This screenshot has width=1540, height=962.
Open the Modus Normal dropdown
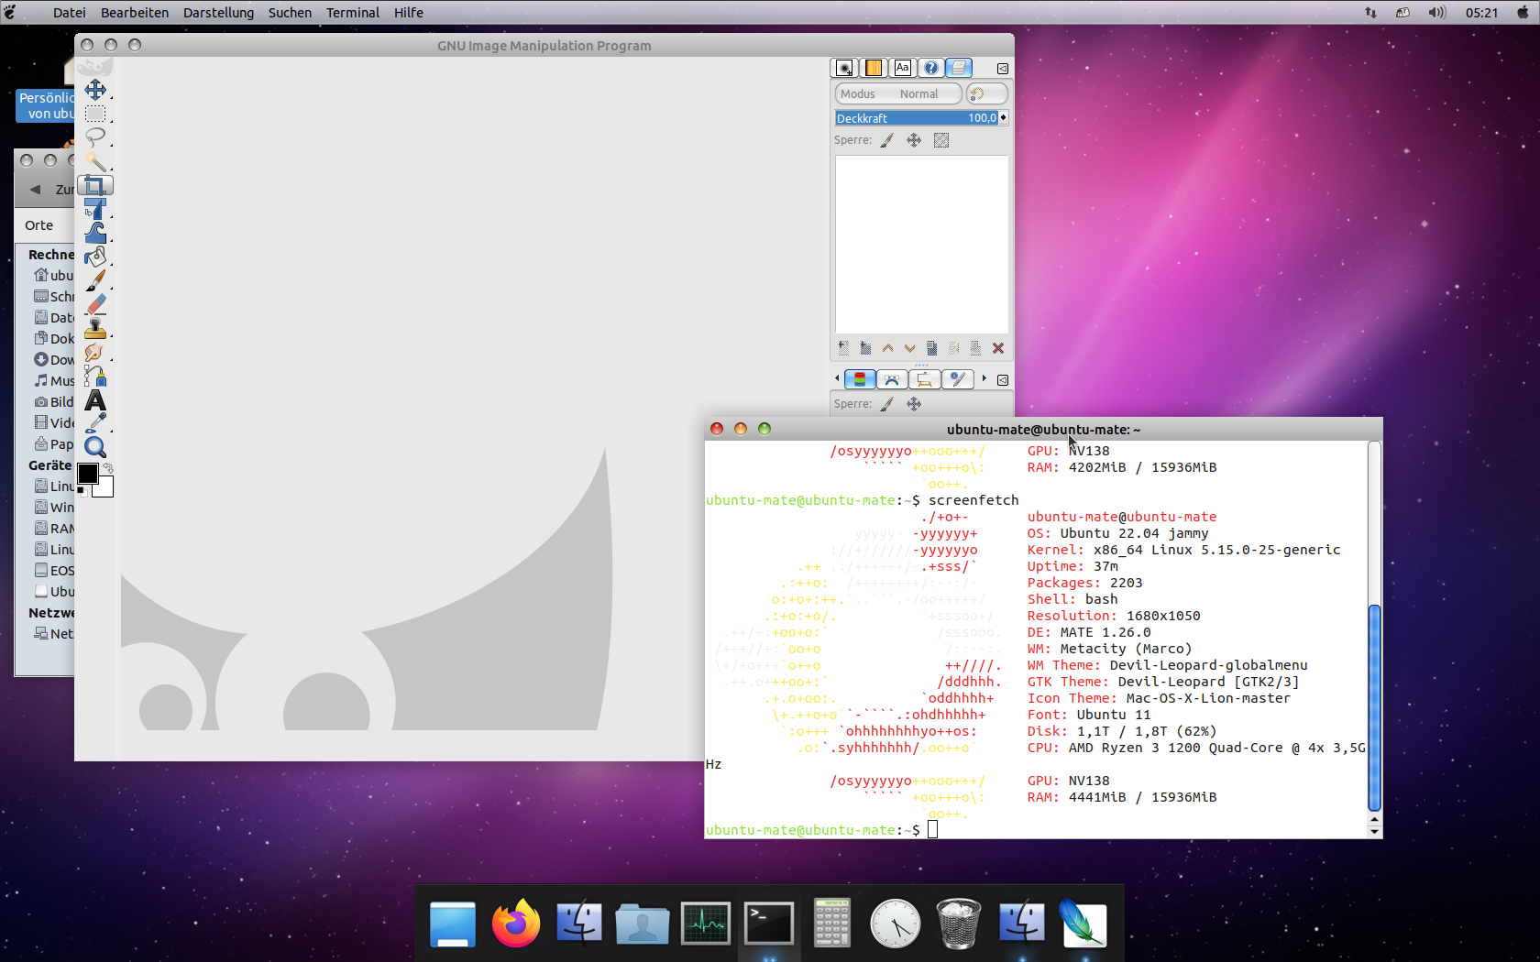(x=898, y=93)
